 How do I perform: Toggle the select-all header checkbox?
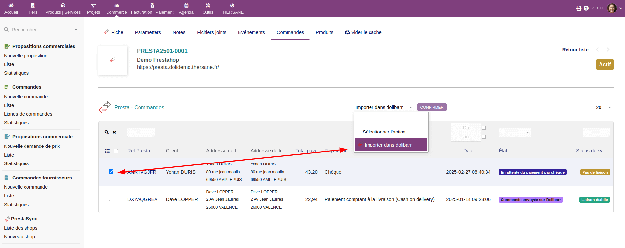coord(116,151)
